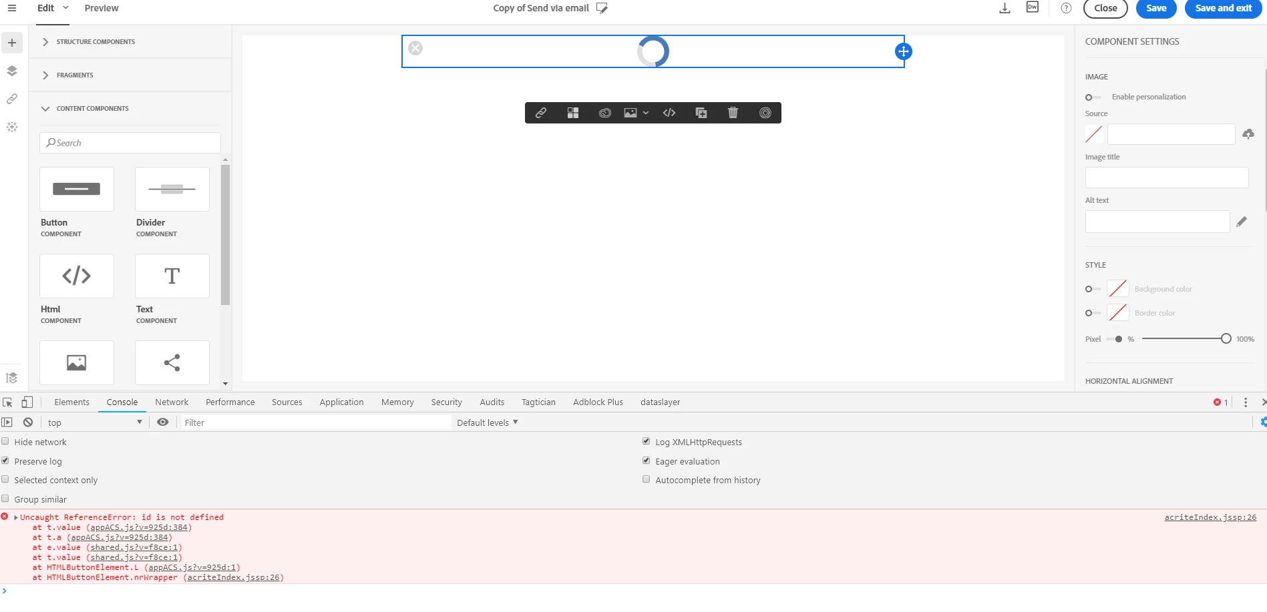Open the hamburger menu at top left
The image size is (1267, 612).
(x=12, y=8)
